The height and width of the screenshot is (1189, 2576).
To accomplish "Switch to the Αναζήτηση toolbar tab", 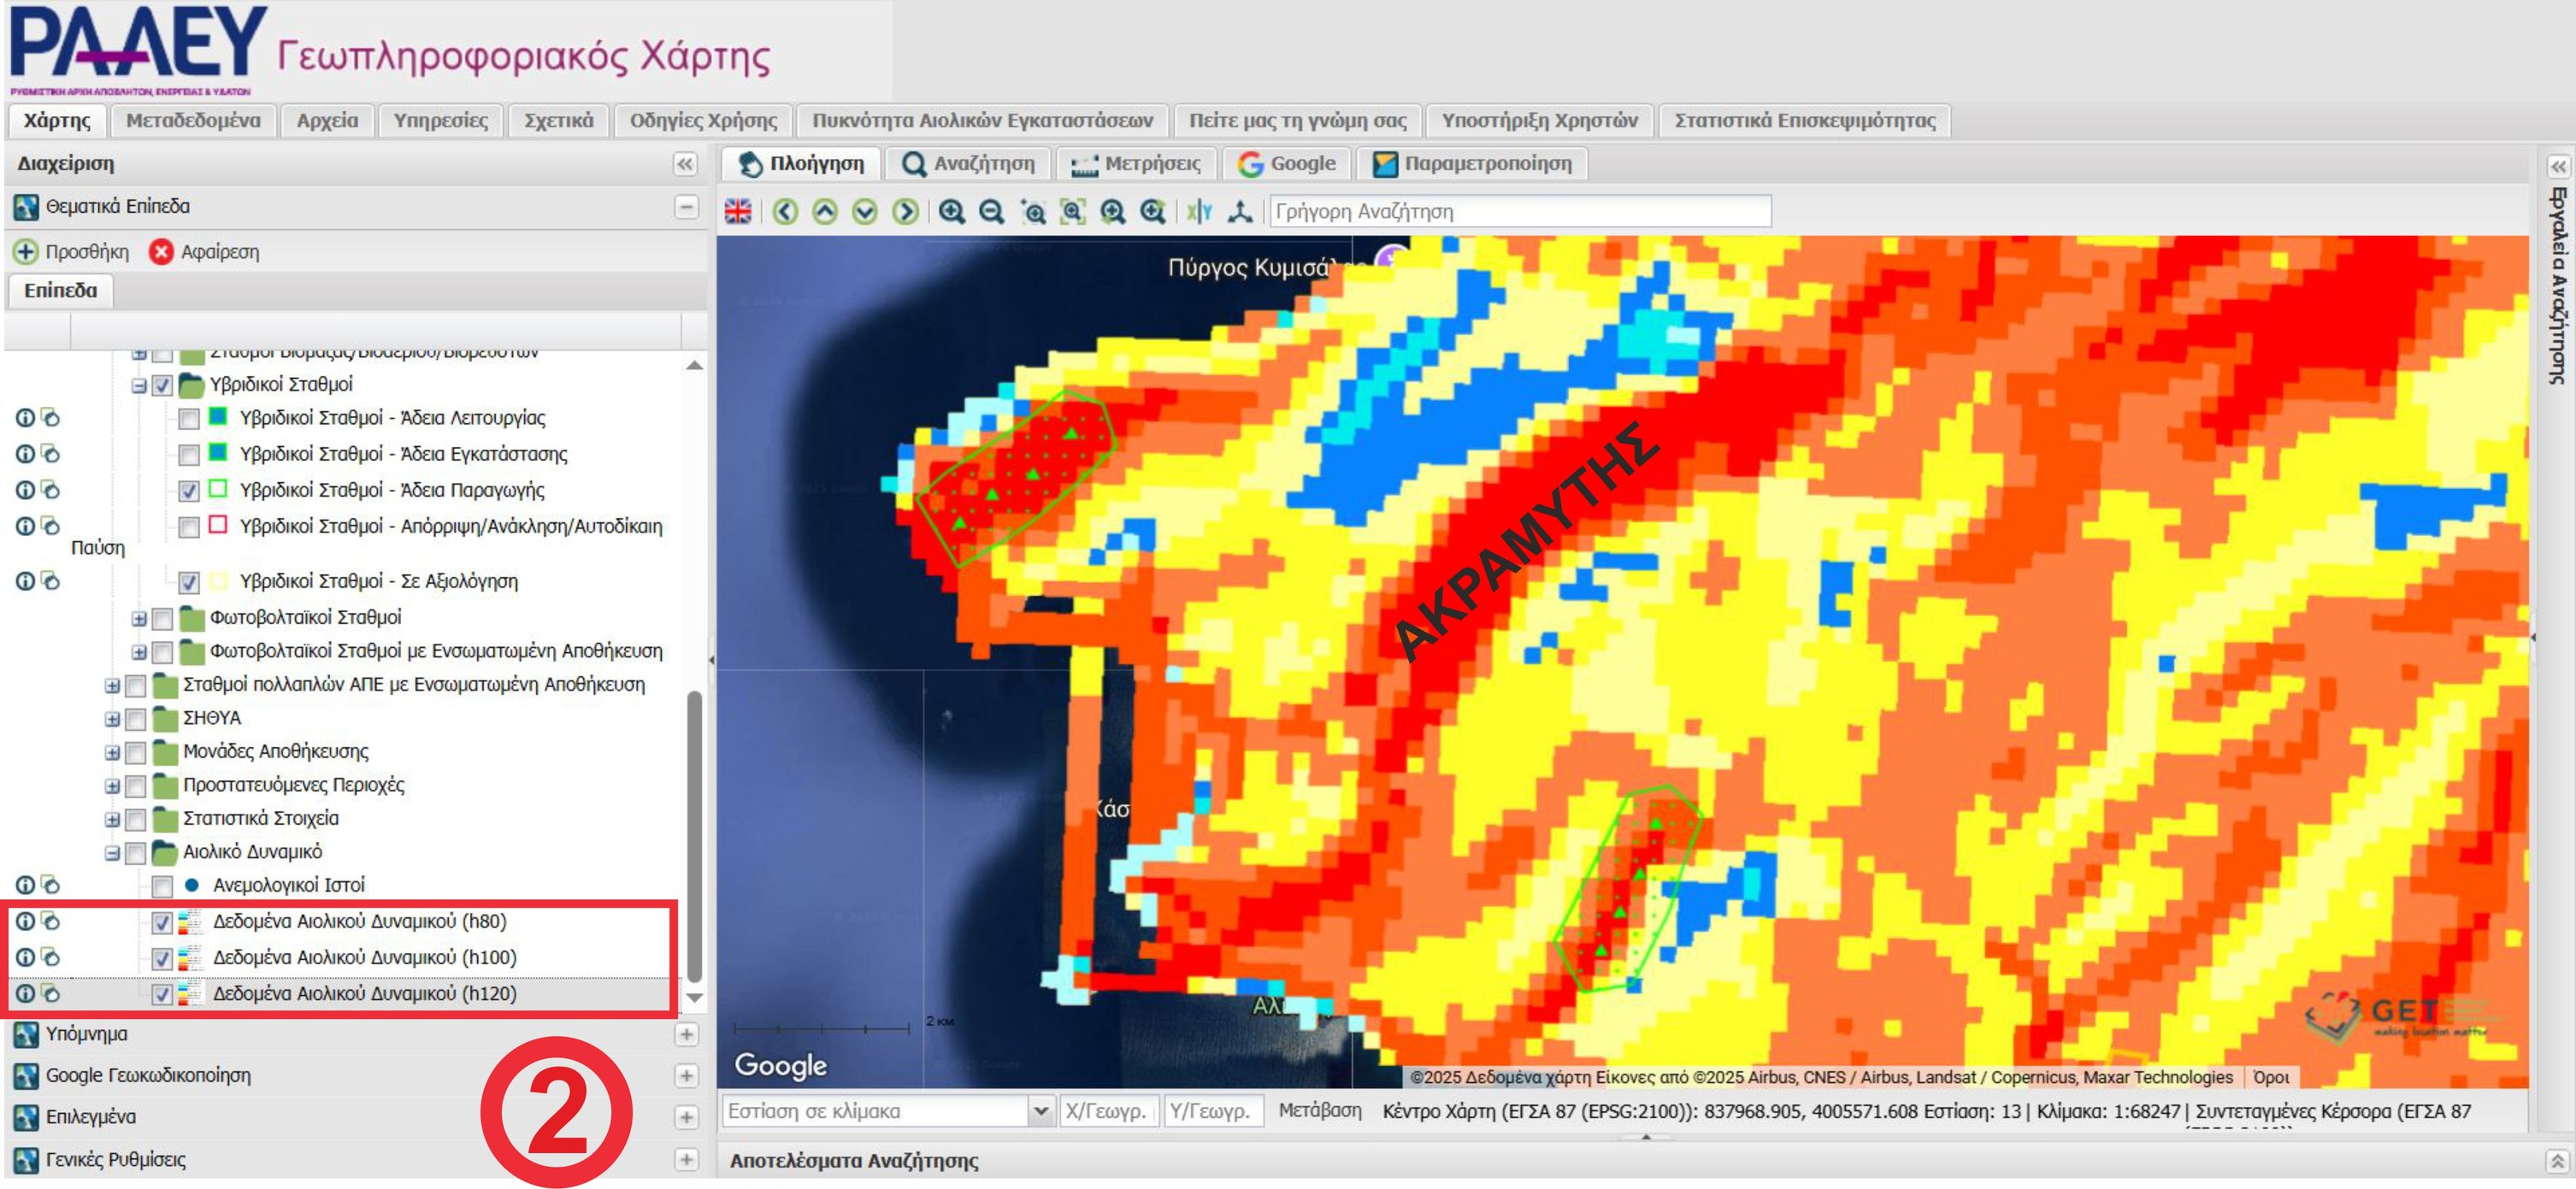I will tap(968, 164).
